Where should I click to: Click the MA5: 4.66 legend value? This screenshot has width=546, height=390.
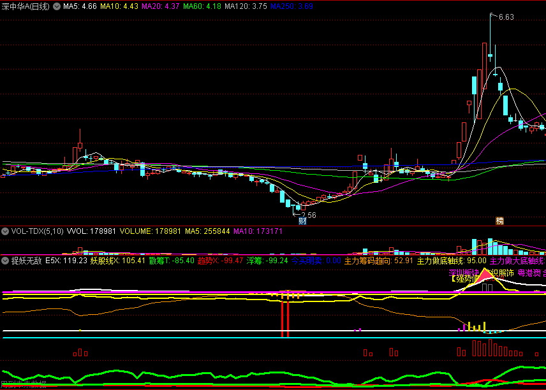click(80, 6)
